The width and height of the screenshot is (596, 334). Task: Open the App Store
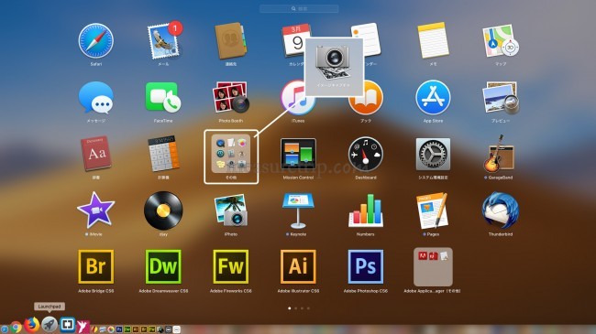click(433, 98)
